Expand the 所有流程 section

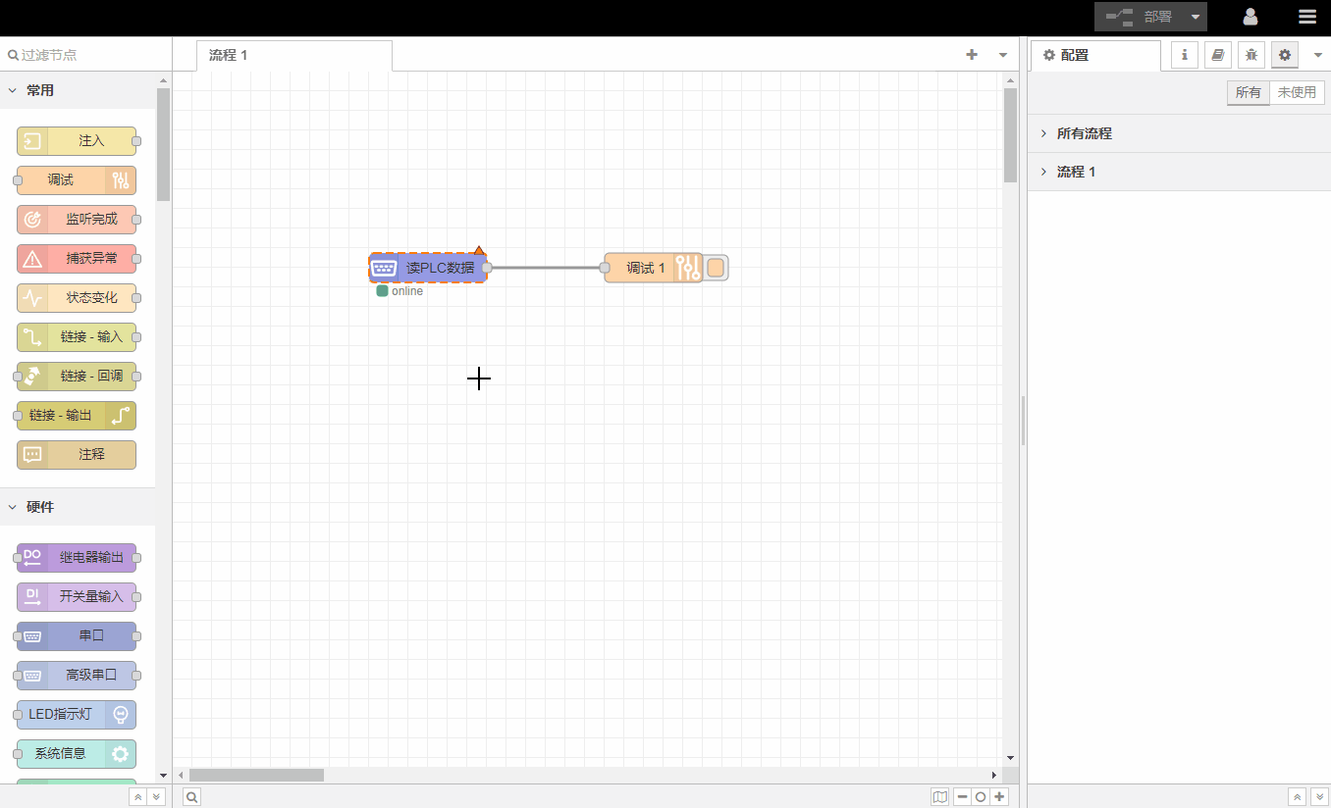click(1084, 133)
